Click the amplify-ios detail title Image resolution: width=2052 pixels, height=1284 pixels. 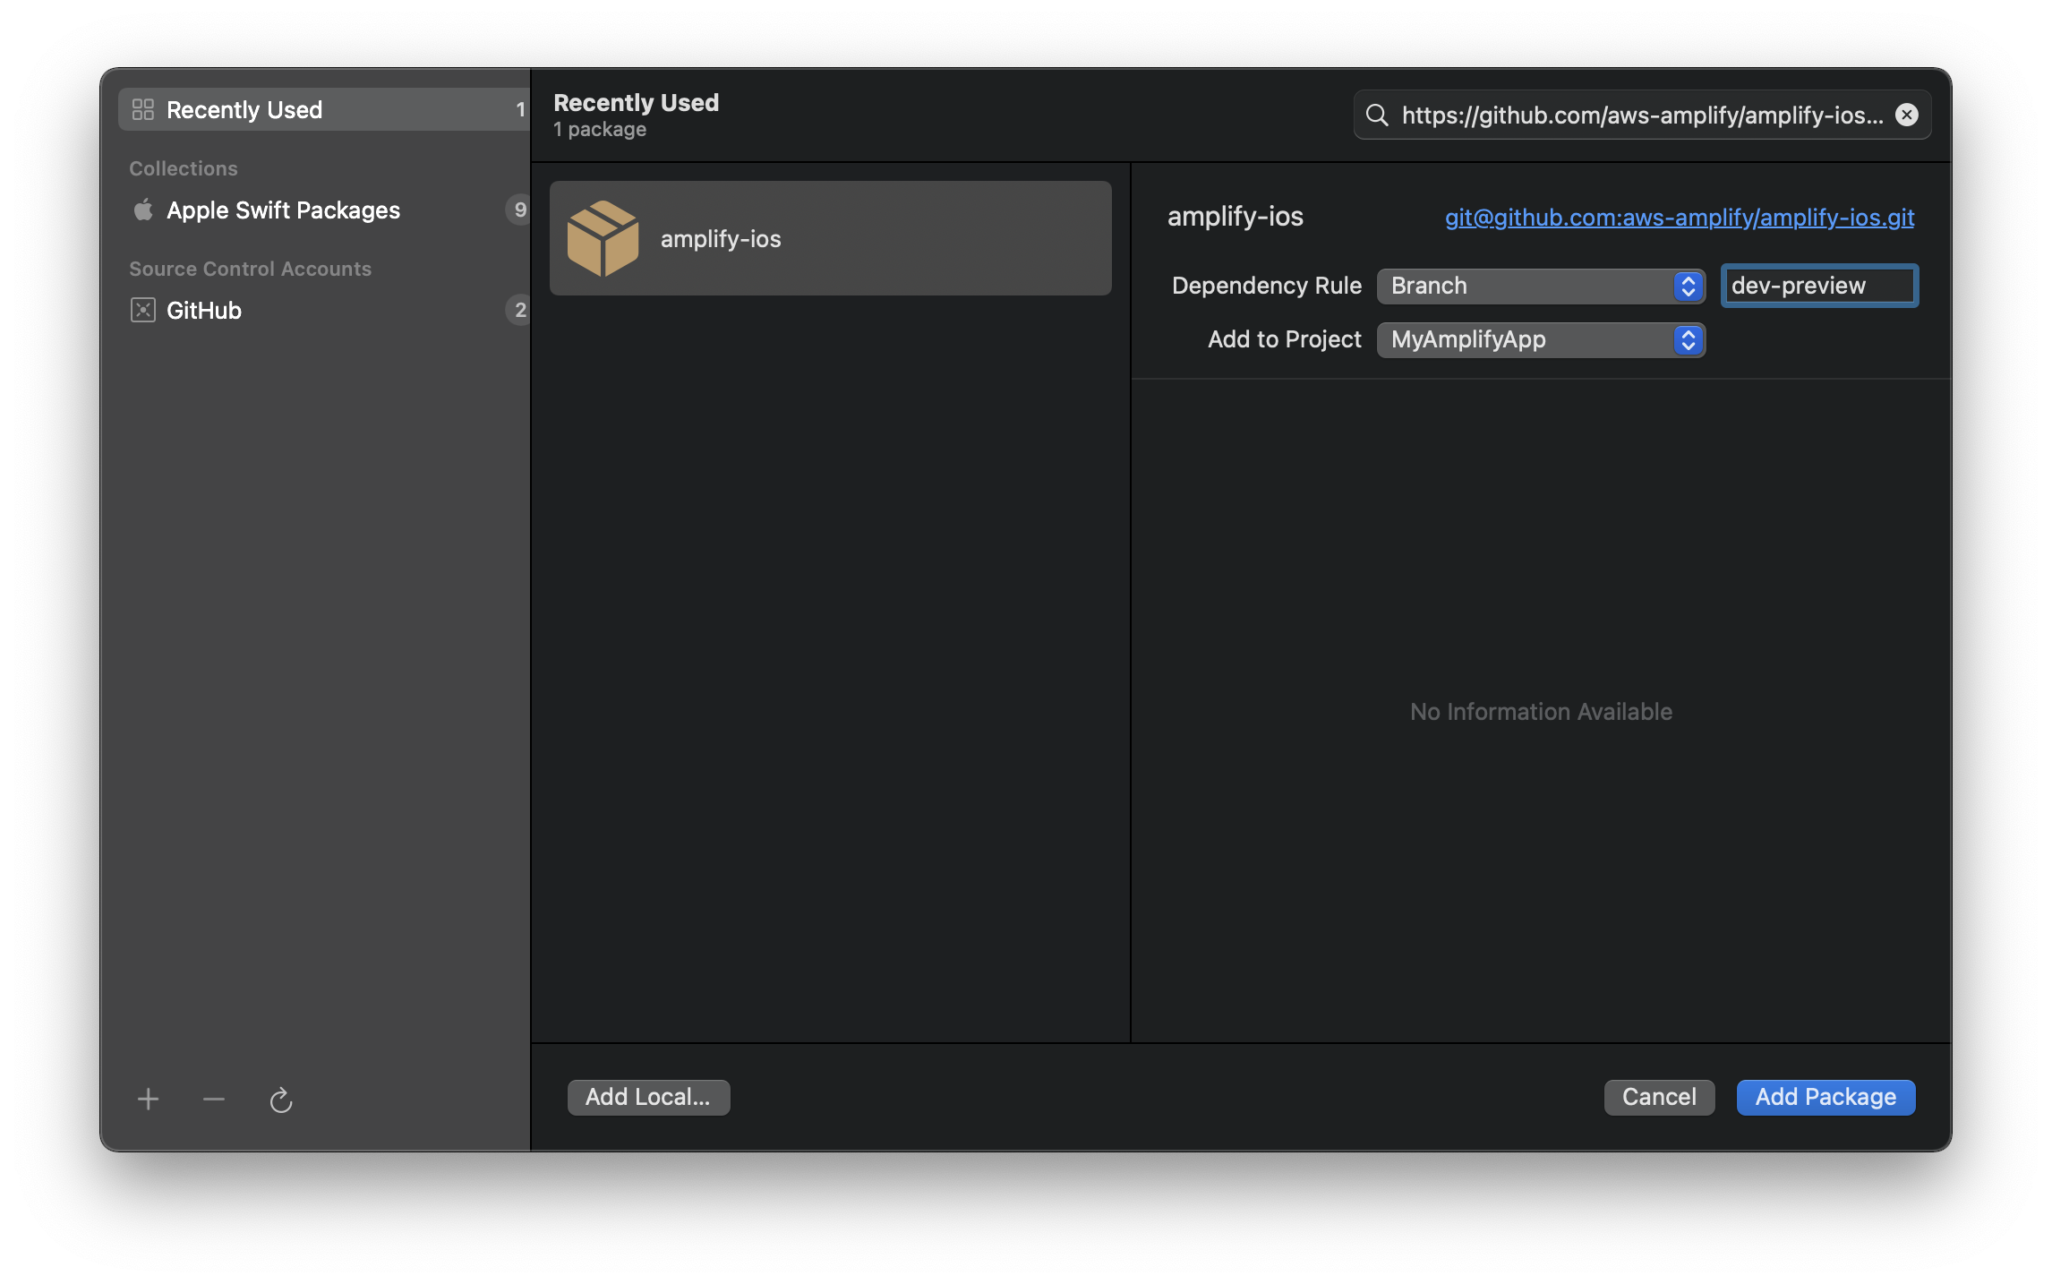[1235, 217]
